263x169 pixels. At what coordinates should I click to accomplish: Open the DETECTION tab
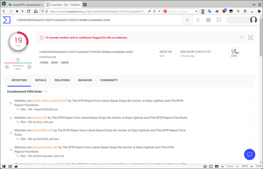(19, 80)
